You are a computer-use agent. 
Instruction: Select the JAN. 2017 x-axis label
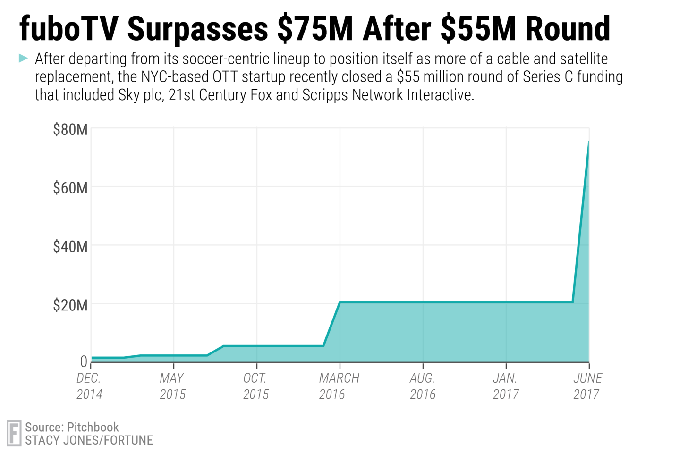coord(505,386)
